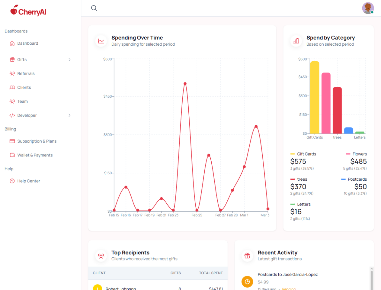Click the Spending Over Time line chart icon
381x290 pixels.
click(x=101, y=41)
